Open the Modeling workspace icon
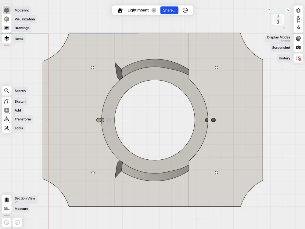The height and width of the screenshot is (229, 305). (7, 10)
